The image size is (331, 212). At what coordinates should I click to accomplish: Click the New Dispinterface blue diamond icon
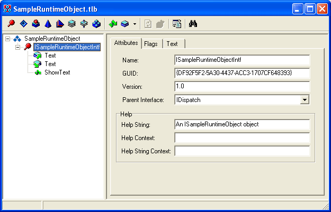tap(23, 24)
